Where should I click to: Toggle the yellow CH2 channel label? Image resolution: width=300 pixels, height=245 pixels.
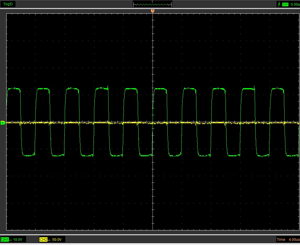(x=43, y=240)
